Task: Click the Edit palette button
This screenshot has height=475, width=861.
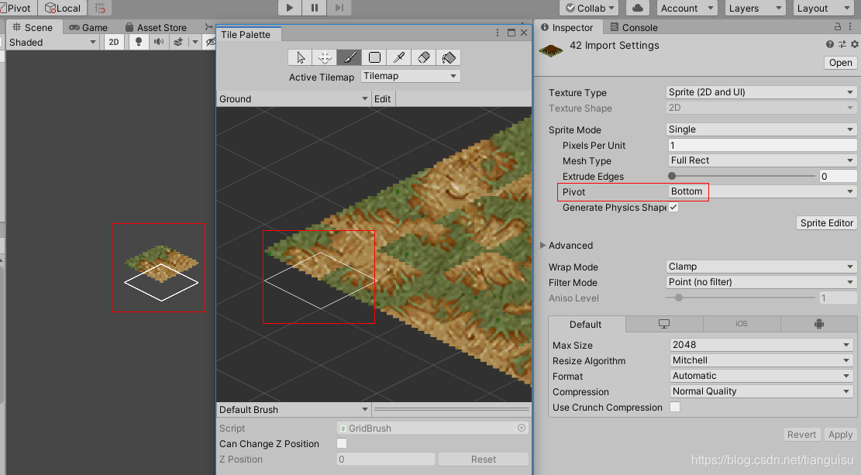Action: [x=382, y=99]
